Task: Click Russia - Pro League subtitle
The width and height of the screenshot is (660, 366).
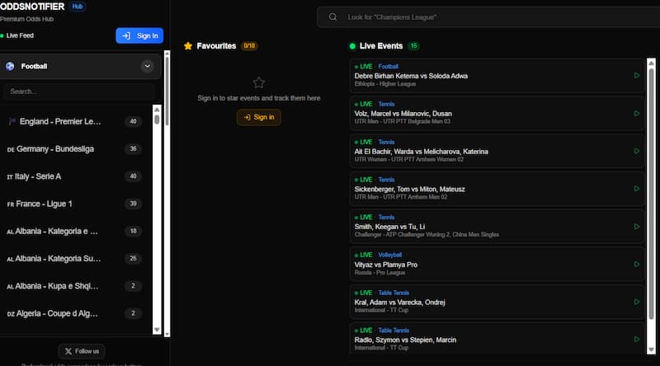Action: coord(379,273)
